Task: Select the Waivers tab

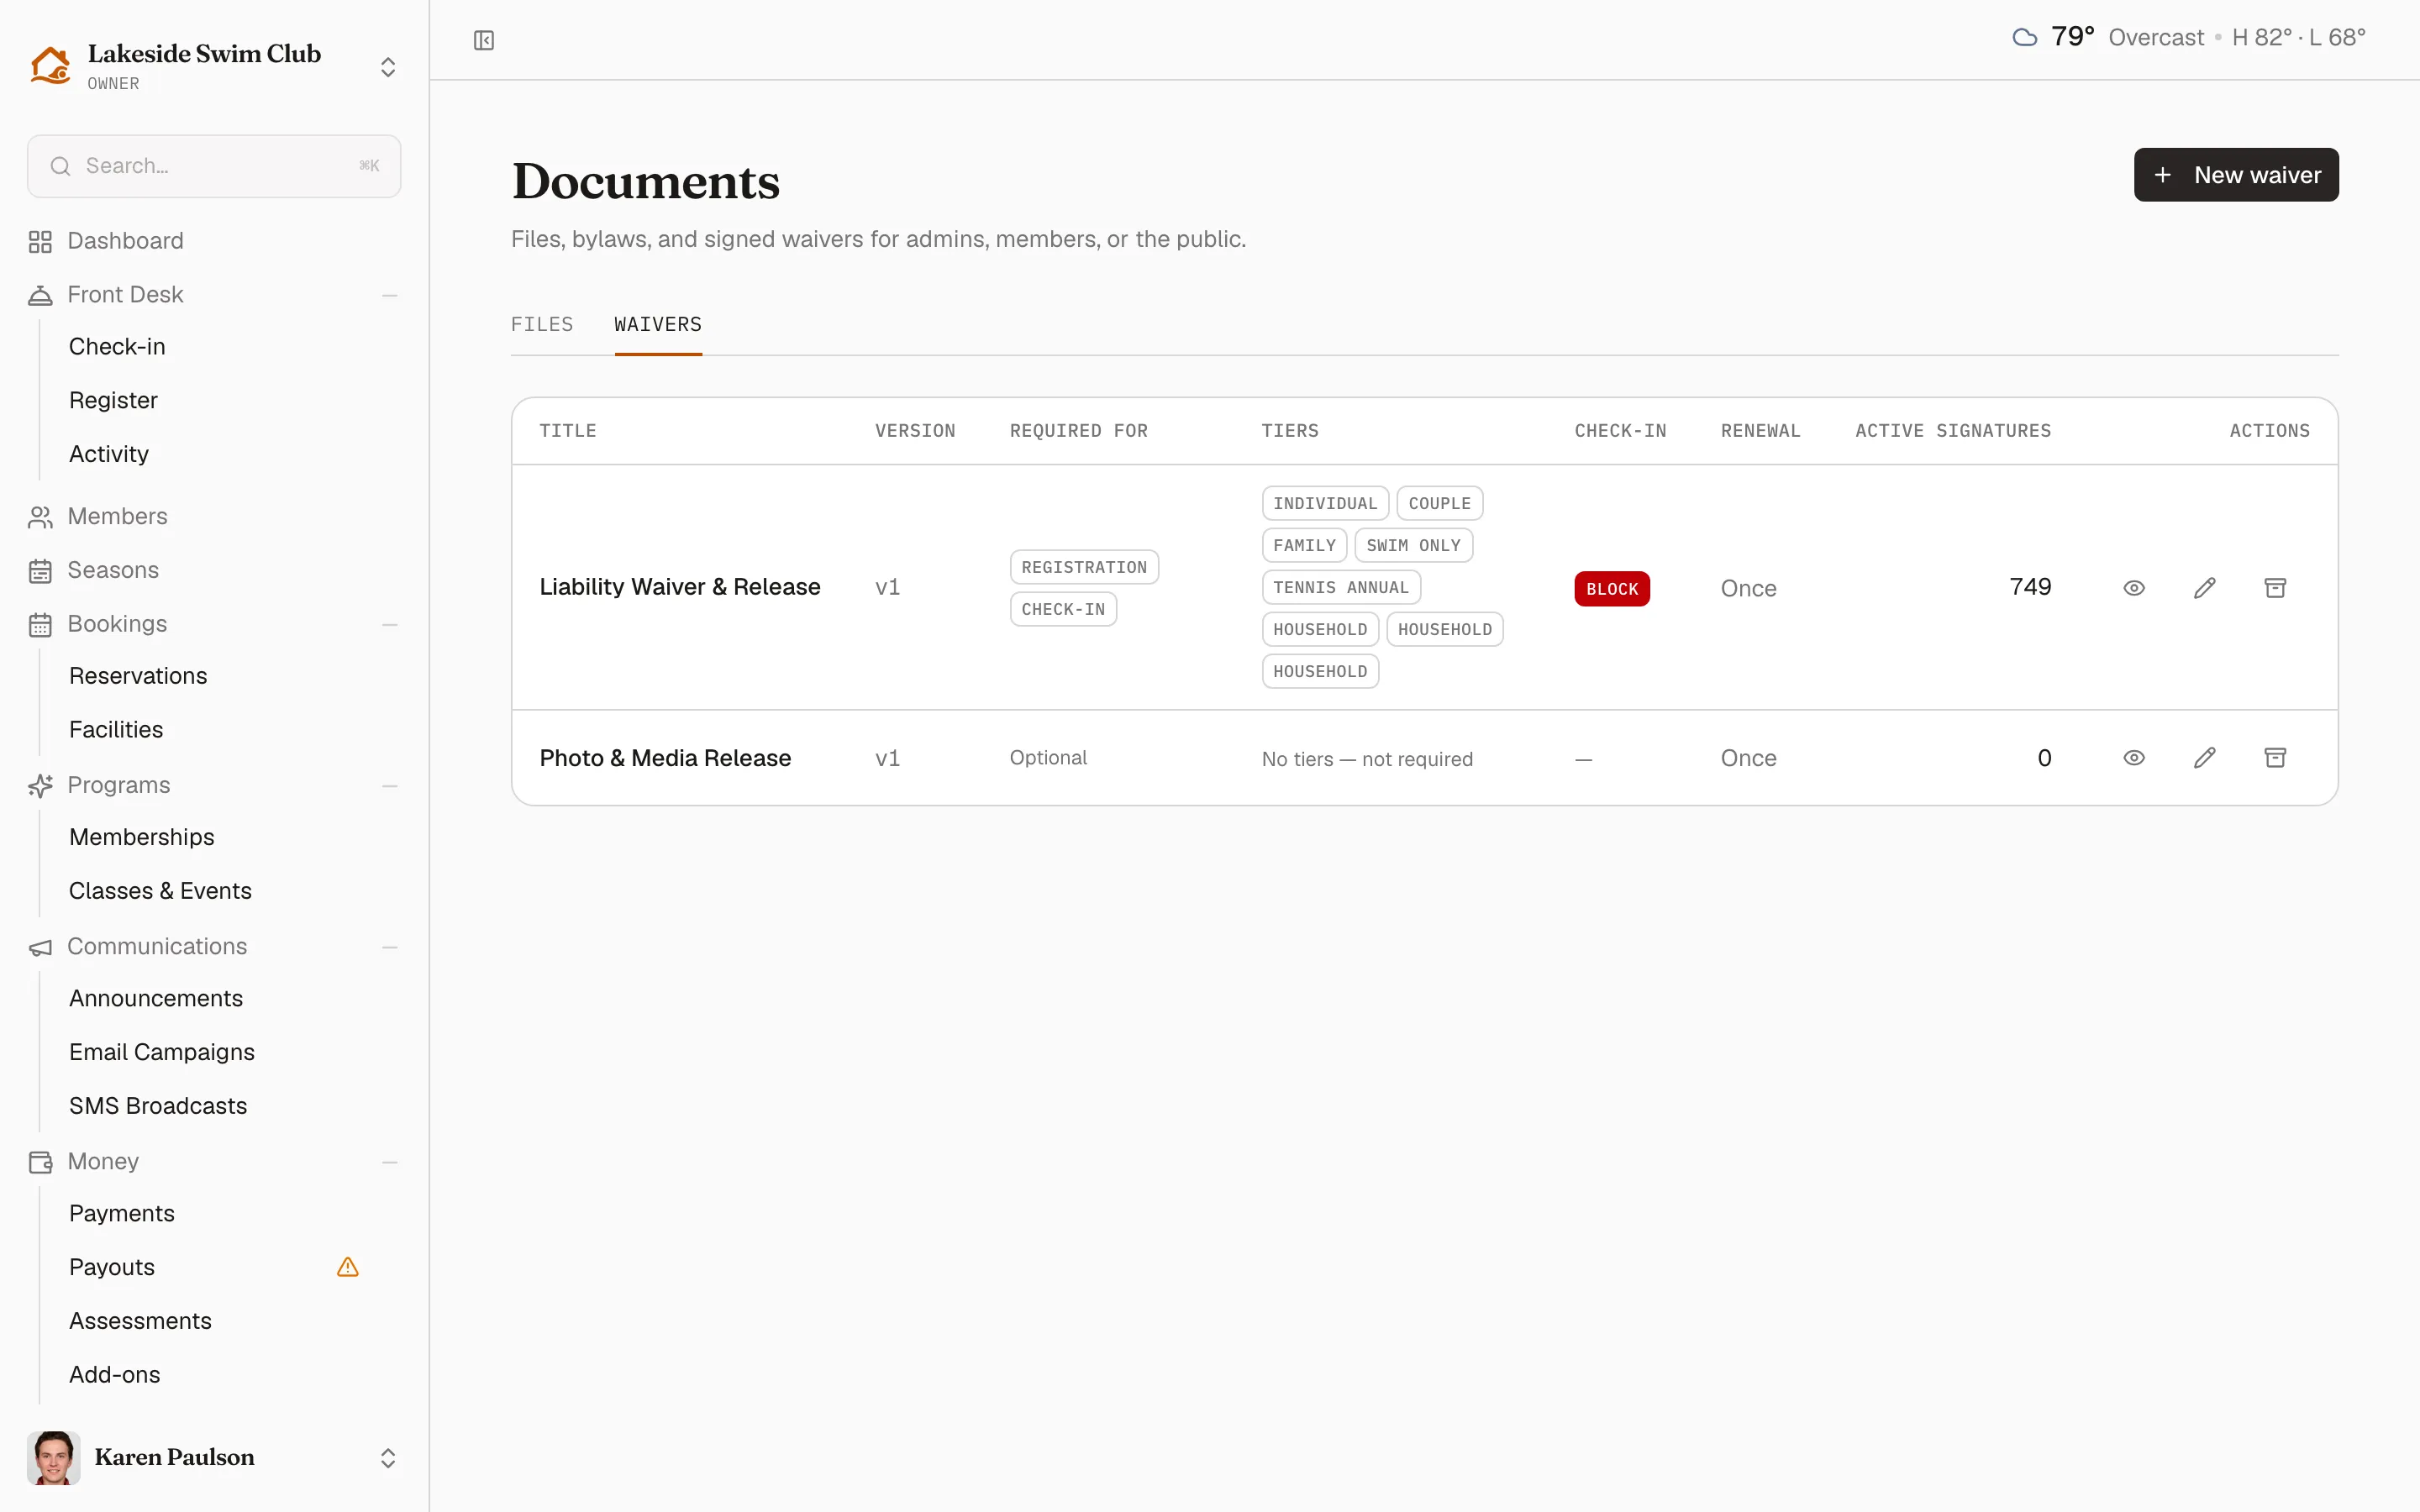Action: click(x=658, y=324)
